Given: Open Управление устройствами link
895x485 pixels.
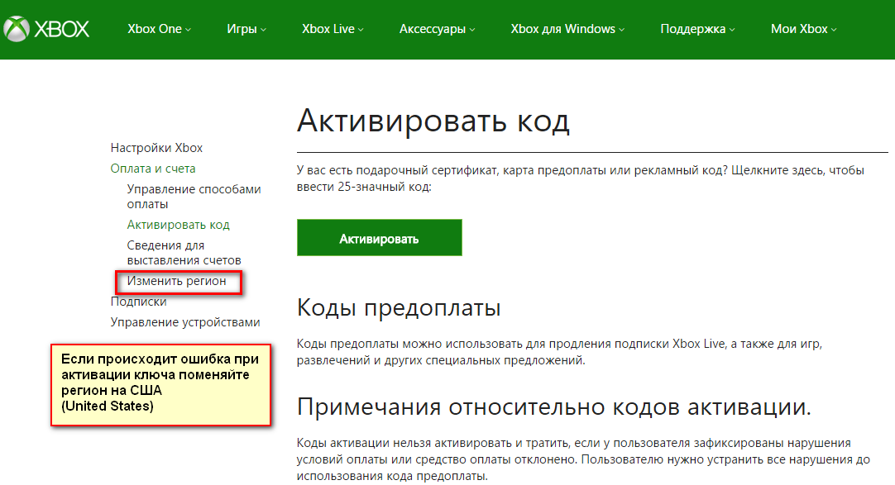Looking at the screenshot, I should (x=185, y=322).
